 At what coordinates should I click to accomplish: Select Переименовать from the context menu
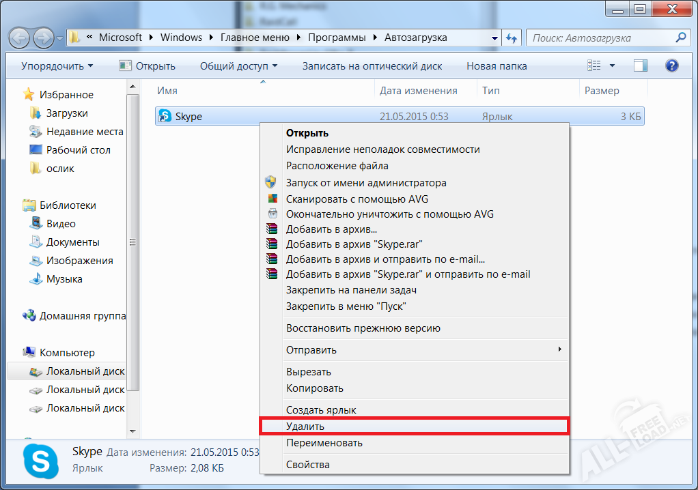tap(324, 443)
